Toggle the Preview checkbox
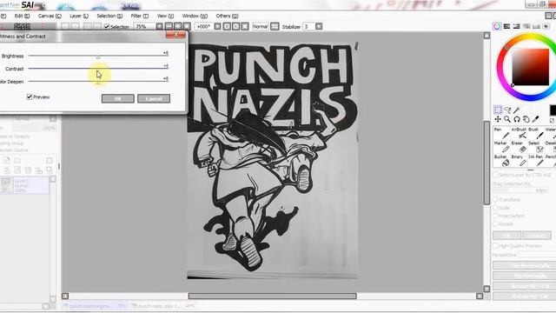The image size is (556, 313). click(x=30, y=97)
